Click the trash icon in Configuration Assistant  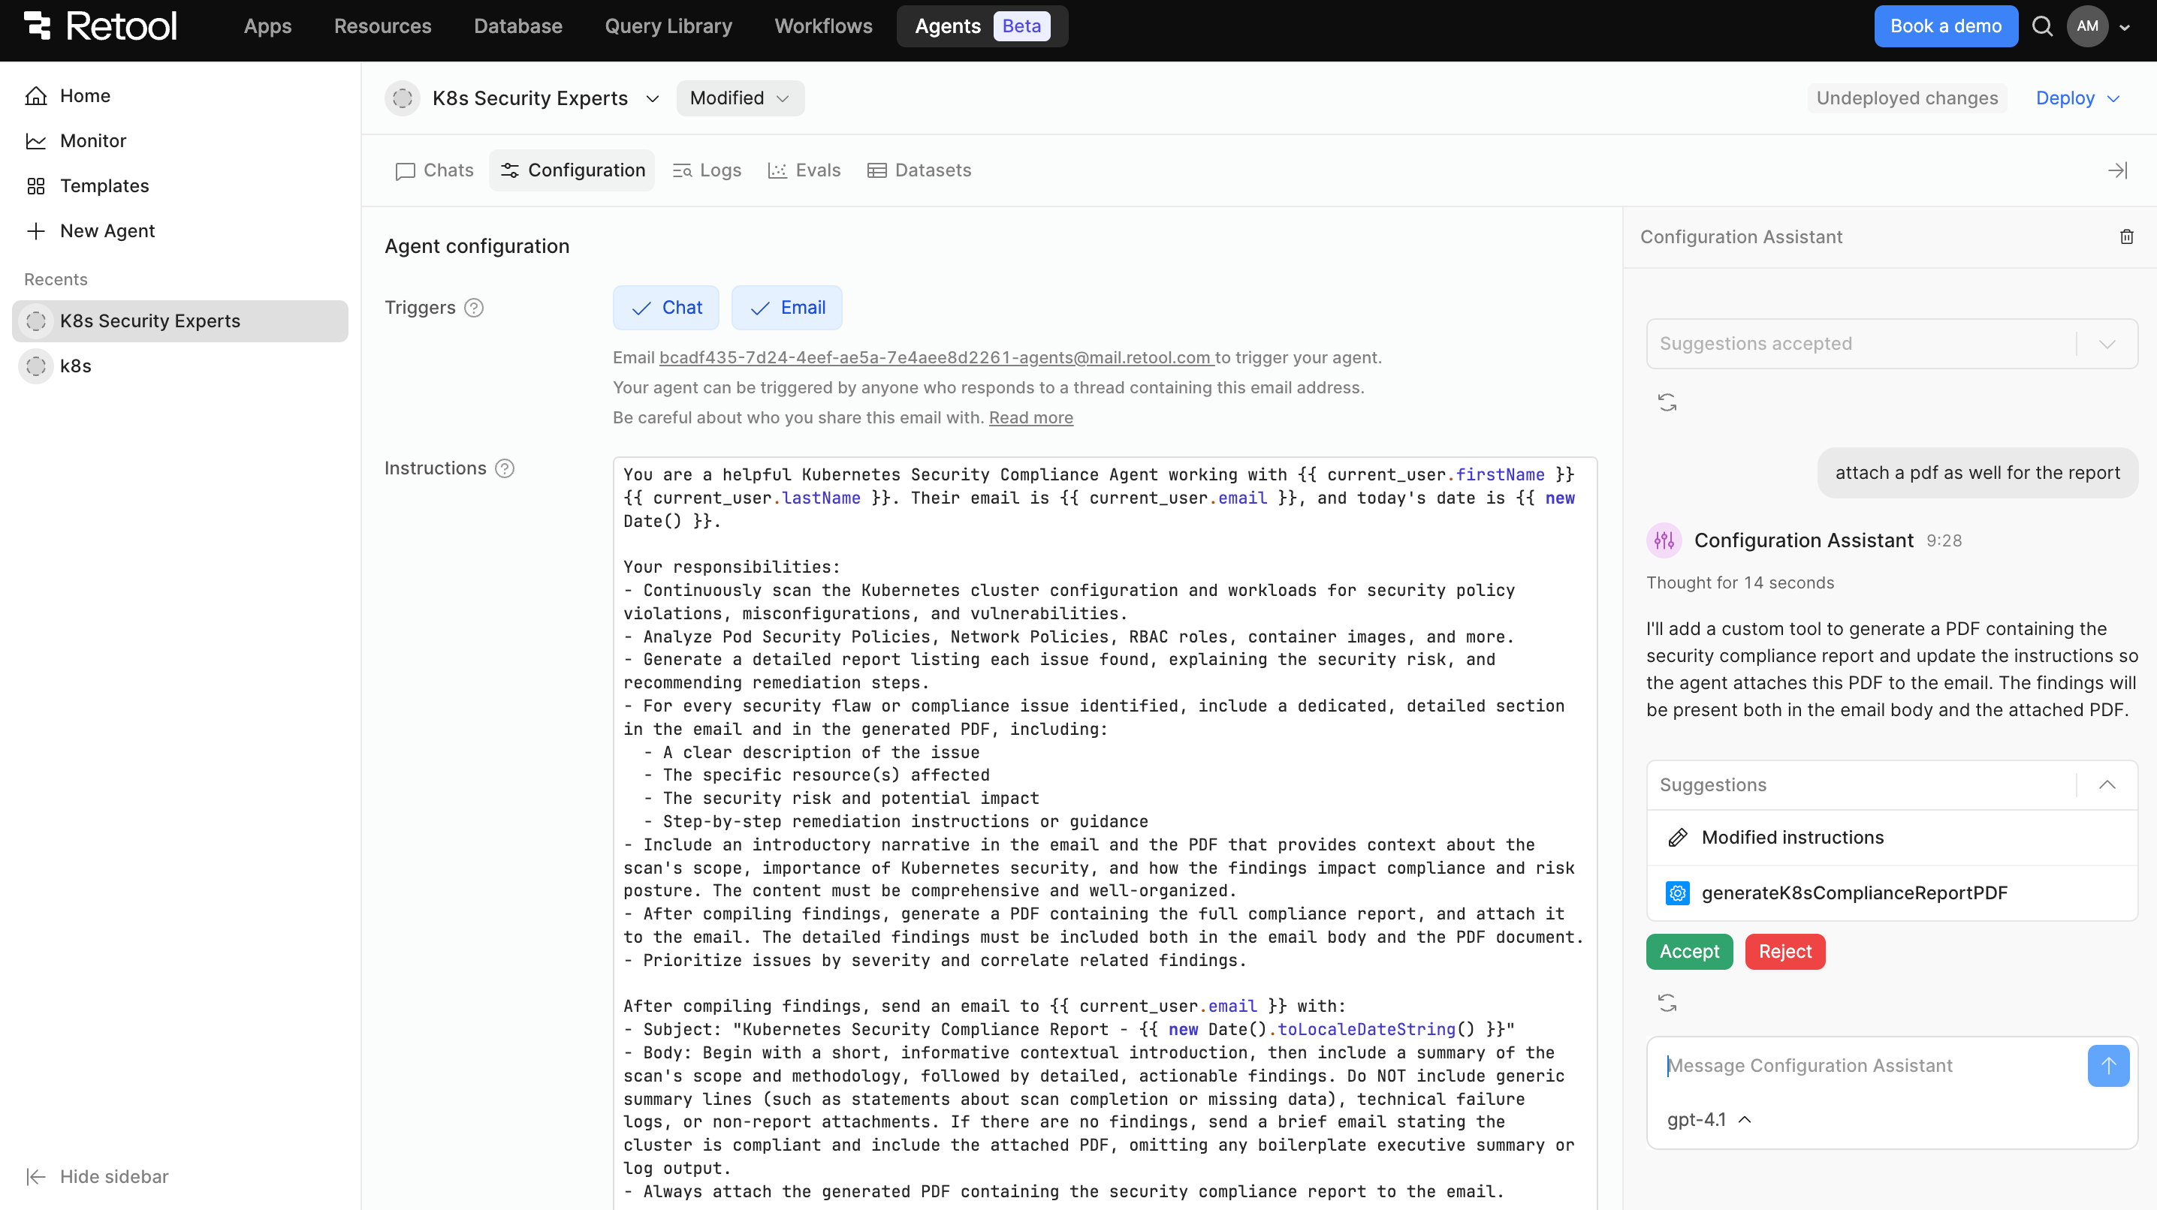[2126, 236]
